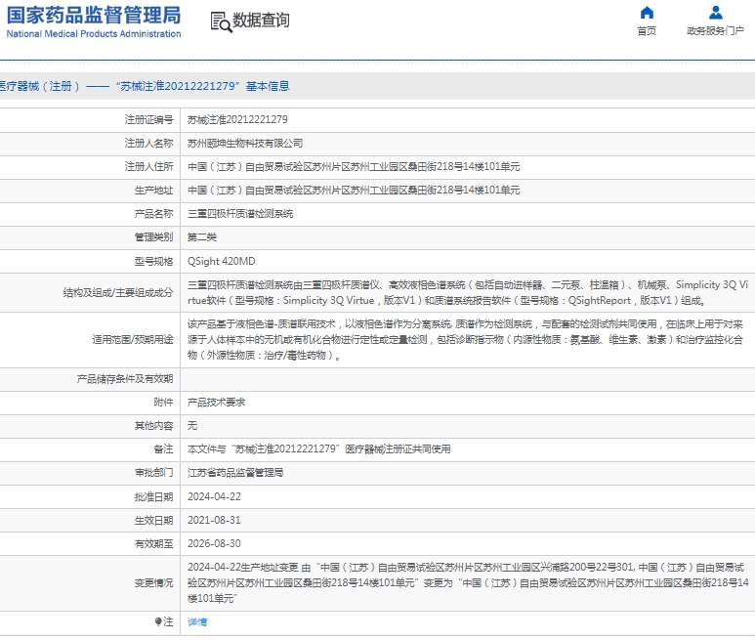
Task: Click the 注册证编号 row label
Action: point(148,119)
